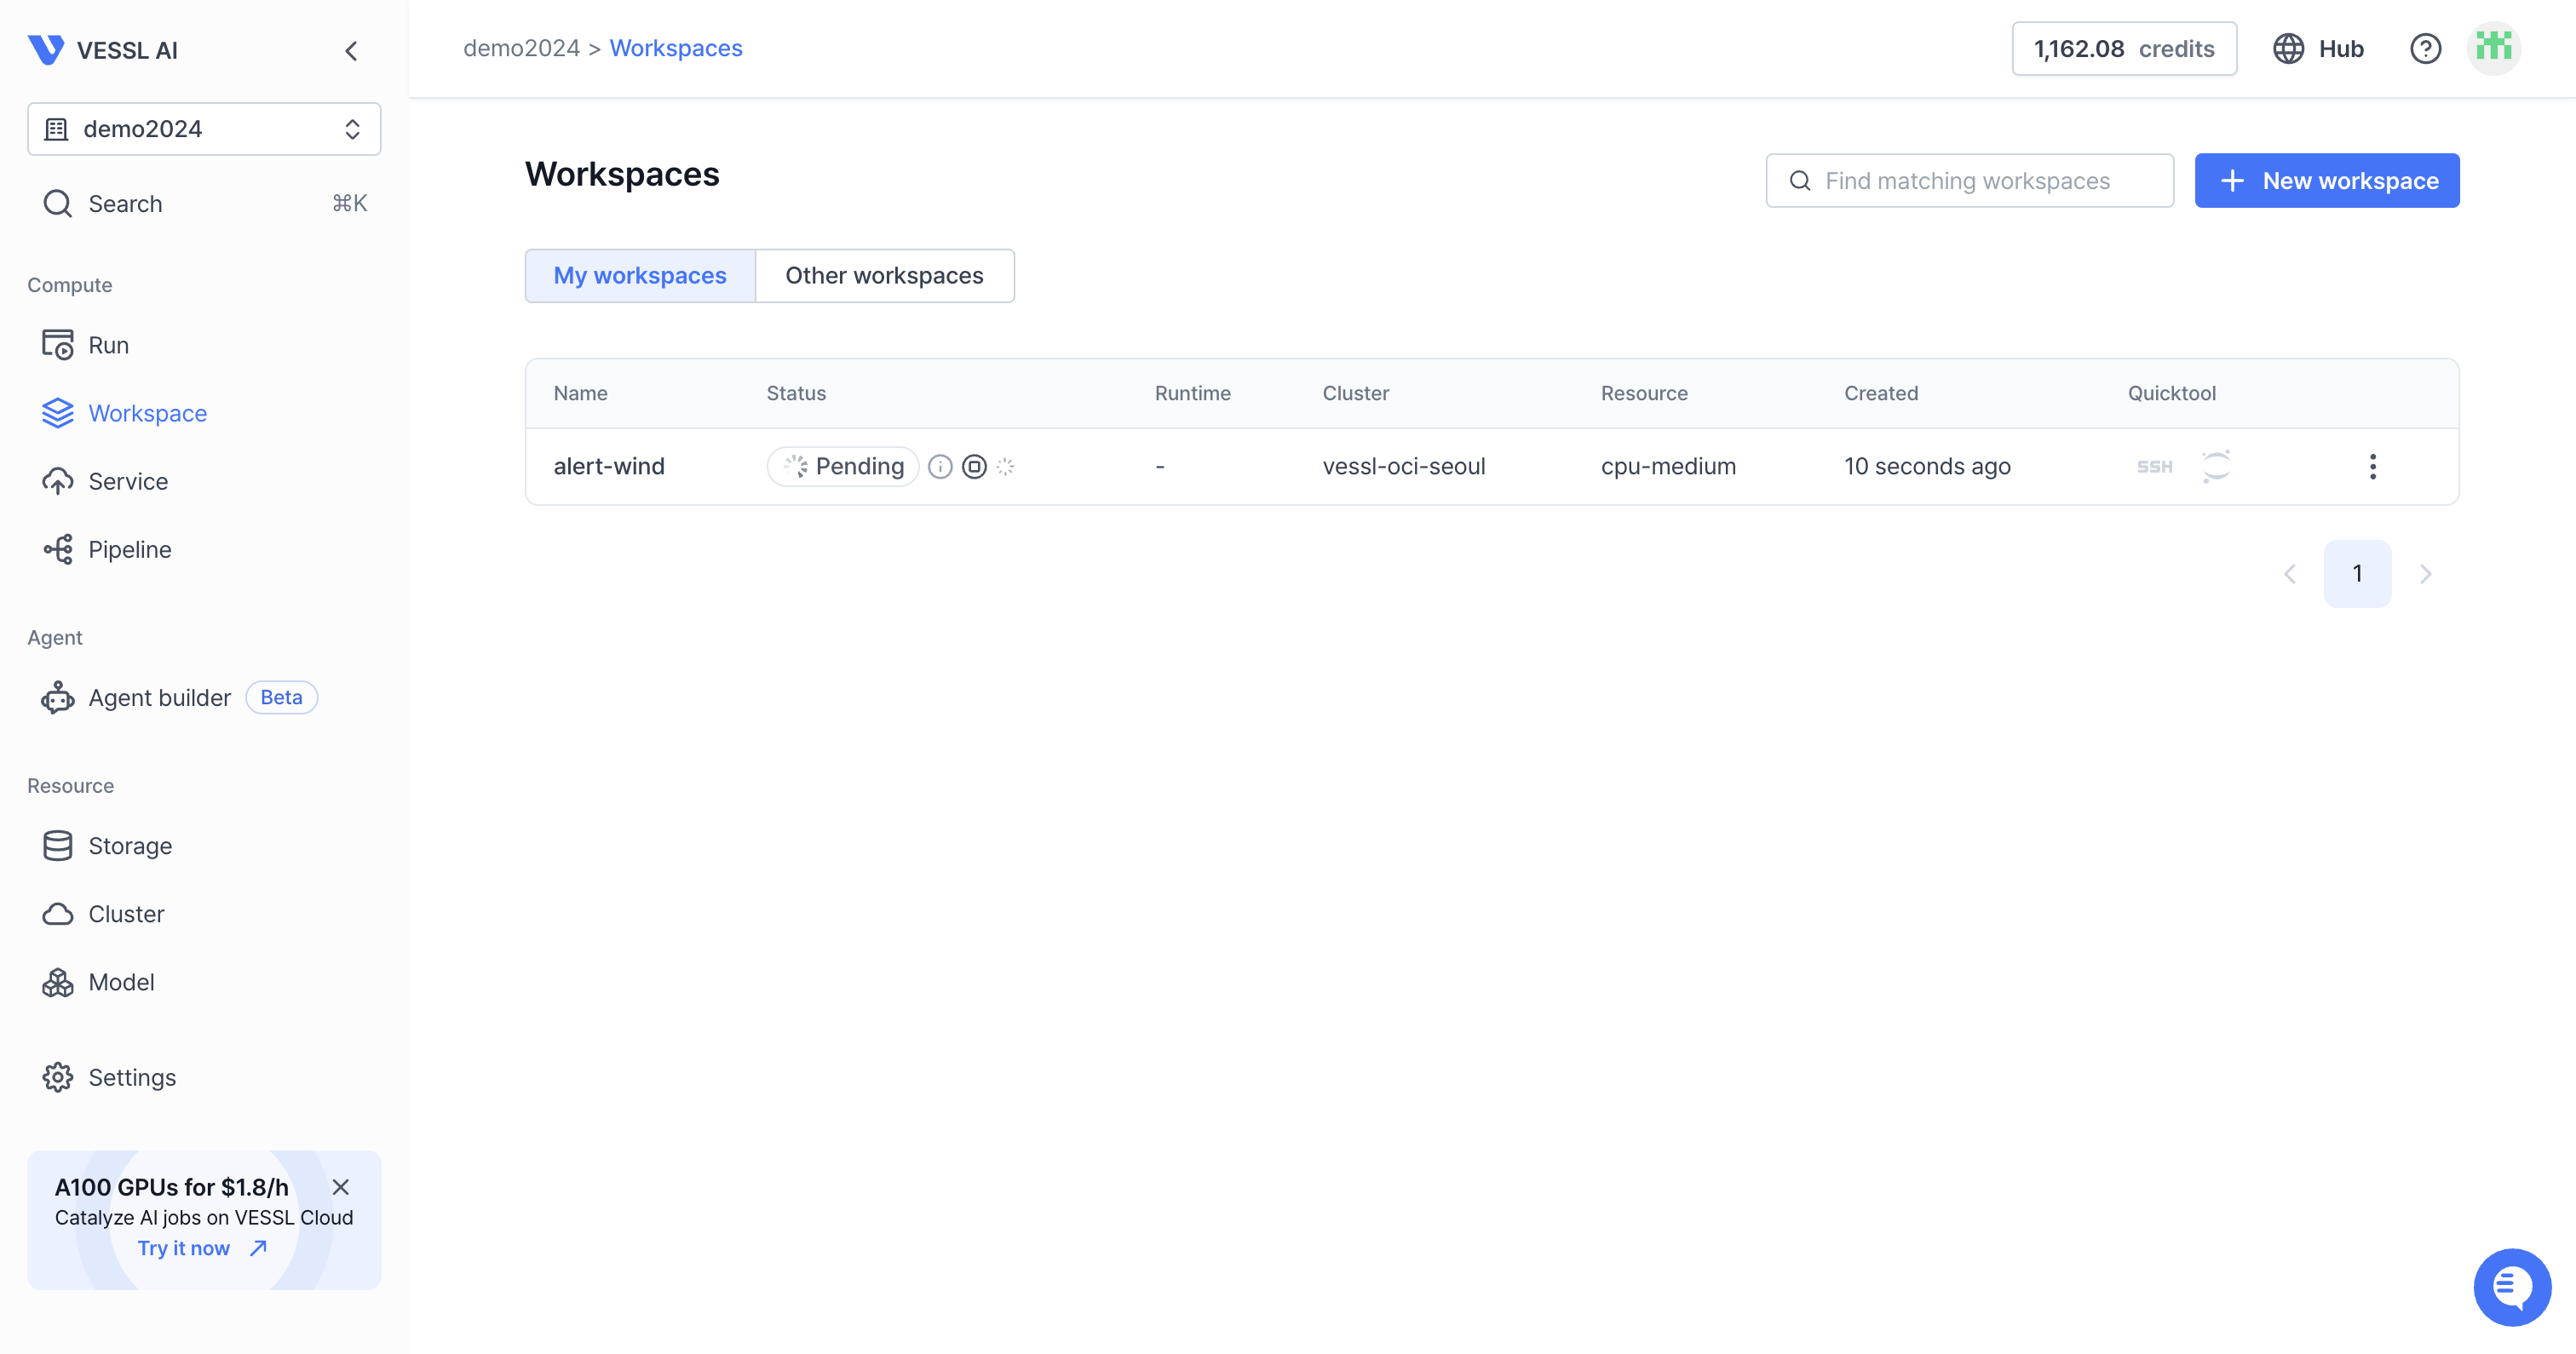Open the help question mark icon
2576x1354 pixels.
2425,48
